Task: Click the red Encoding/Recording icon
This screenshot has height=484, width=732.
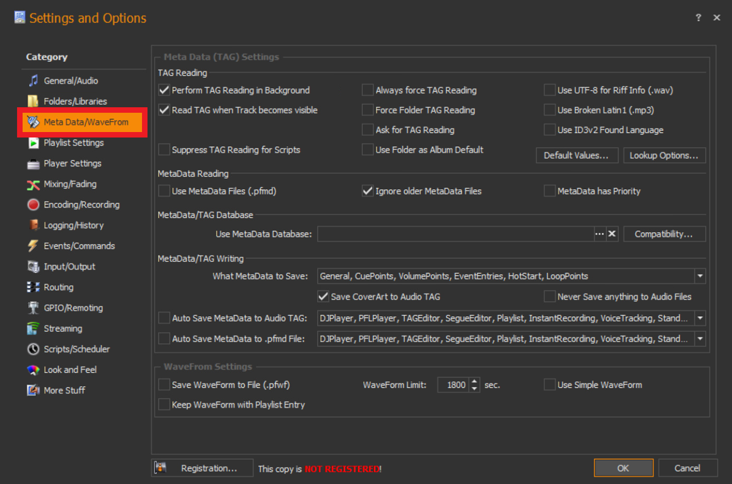Action: coord(34,205)
